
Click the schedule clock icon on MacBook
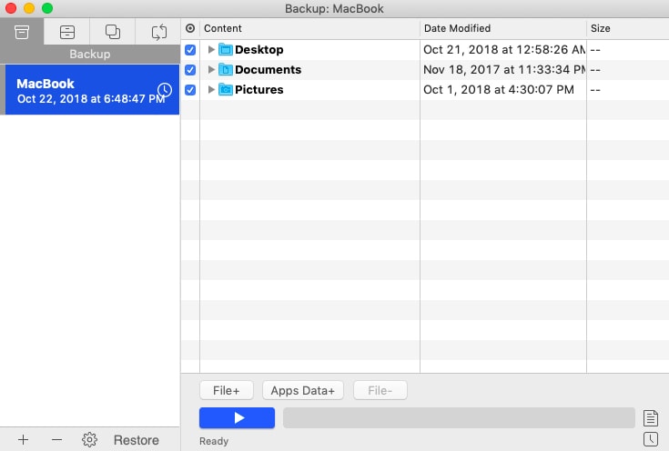pyautogui.click(x=165, y=90)
